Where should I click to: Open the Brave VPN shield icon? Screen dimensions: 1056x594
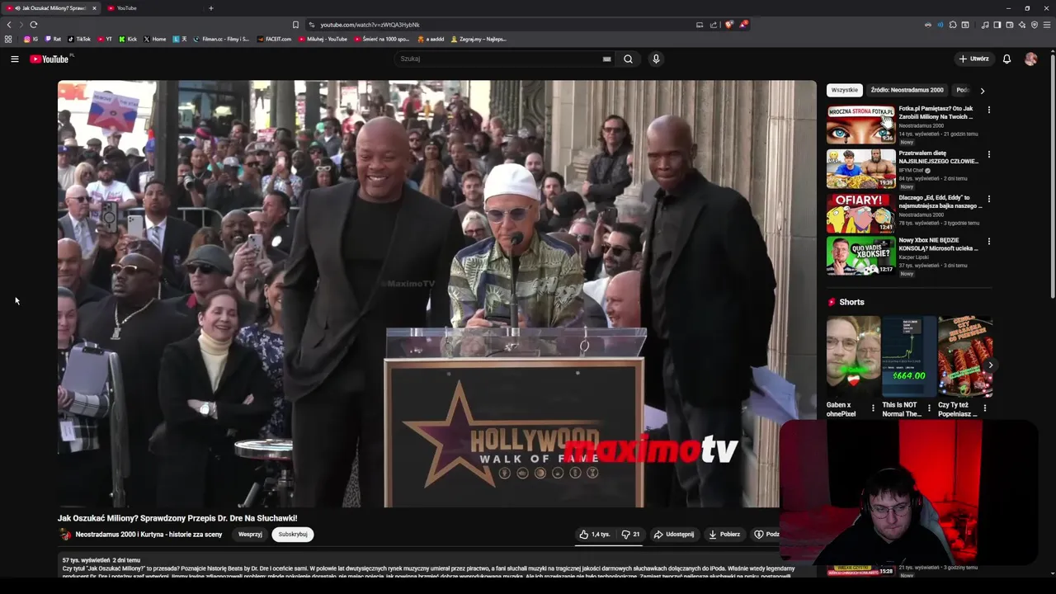(1035, 25)
